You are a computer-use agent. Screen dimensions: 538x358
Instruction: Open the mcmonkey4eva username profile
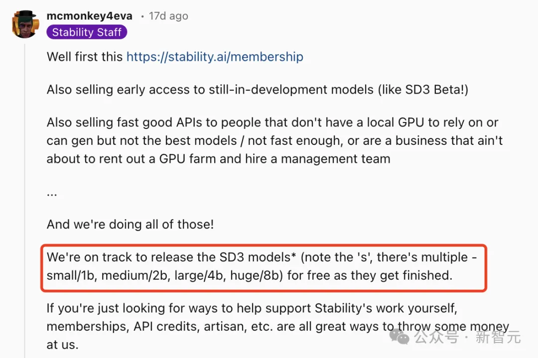click(90, 16)
